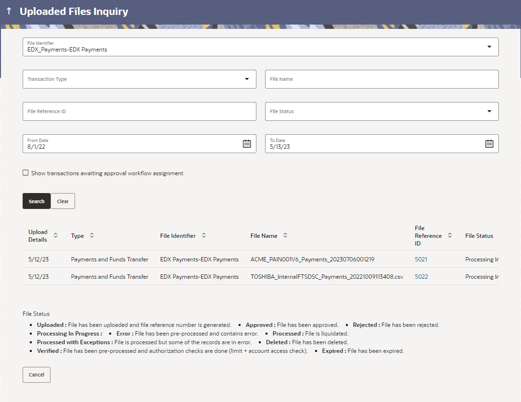Image resolution: width=521 pixels, height=402 pixels.
Task: Click Payments and Funds Transfer in ACME row
Action: pos(110,259)
